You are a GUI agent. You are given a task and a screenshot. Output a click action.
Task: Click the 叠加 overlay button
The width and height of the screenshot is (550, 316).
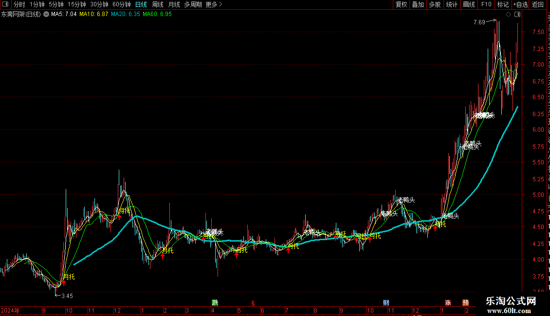pyautogui.click(x=418, y=4)
